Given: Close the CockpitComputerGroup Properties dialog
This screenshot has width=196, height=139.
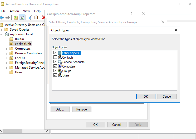Looking at the screenshot, I should click(144, 14).
